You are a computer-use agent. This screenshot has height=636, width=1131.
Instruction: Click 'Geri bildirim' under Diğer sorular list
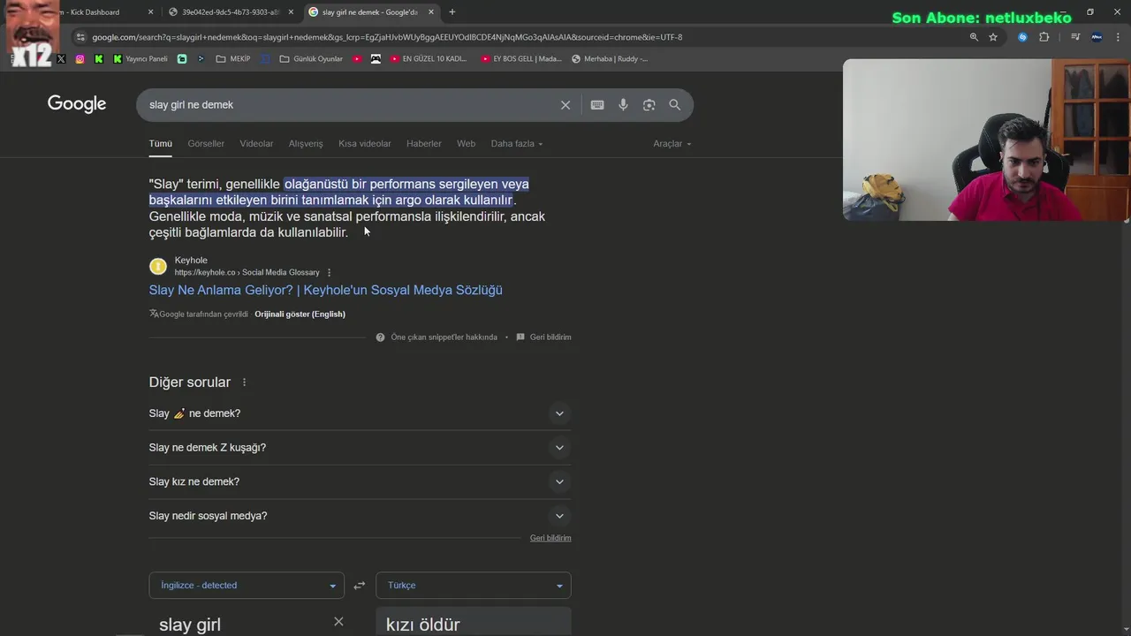pyautogui.click(x=550, y=538)
